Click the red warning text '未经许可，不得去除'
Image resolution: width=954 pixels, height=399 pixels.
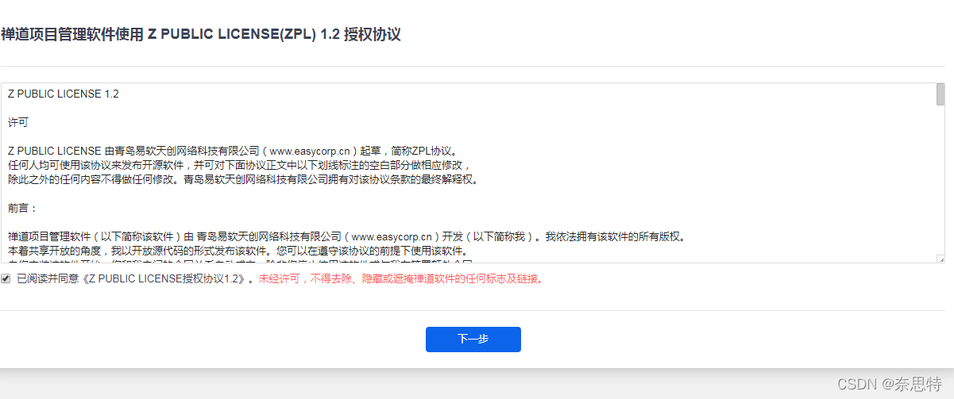pyautogui.click(x=401, y=279)
